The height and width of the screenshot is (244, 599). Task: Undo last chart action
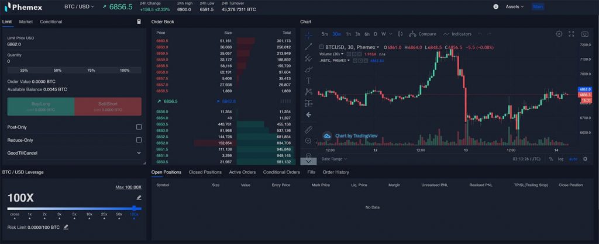(480, 34)
